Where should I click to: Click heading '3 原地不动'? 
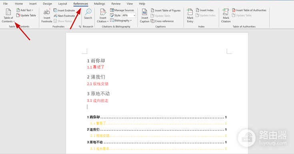coord(98,94)
